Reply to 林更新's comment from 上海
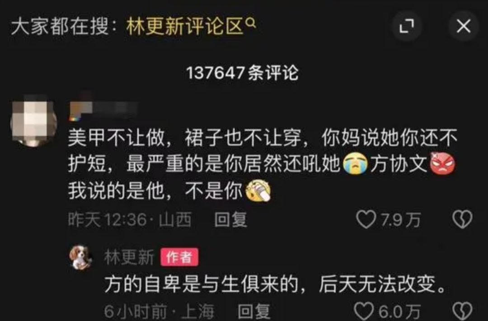The image size is (488, 321). pyautogui.click(x=254, y=311)
